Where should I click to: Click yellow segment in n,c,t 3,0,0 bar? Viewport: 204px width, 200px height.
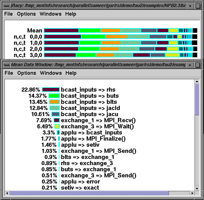(172, 55)
